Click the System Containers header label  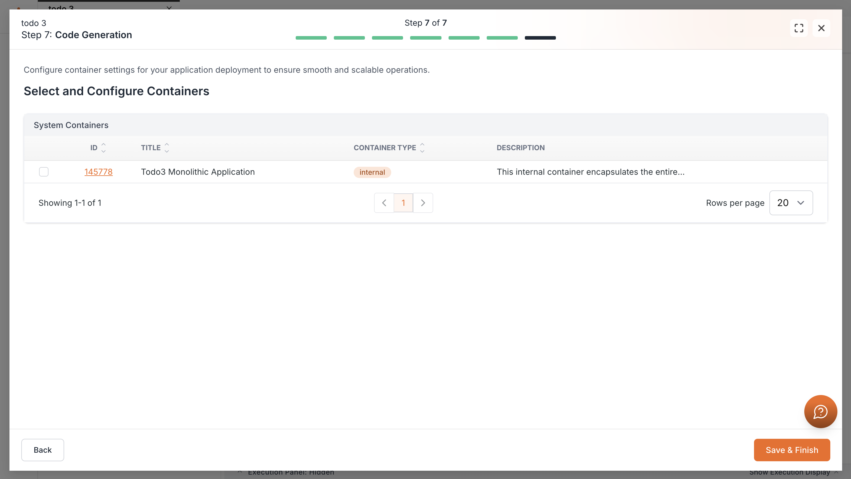click(x=71, y=125)
